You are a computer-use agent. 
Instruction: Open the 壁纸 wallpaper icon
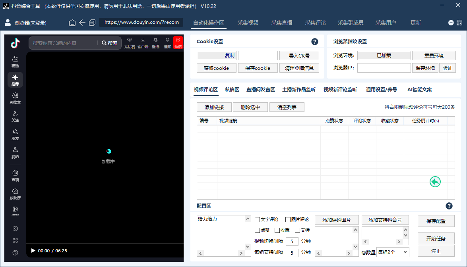coord(155,42)
